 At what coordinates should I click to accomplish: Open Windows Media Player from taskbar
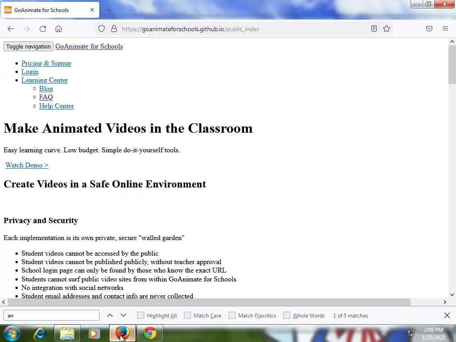pyautogui.click(x=94, y=333)
